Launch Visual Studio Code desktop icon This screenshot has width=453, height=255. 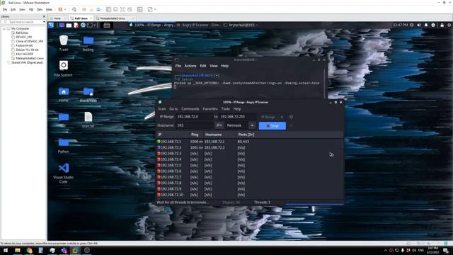pyautogui.click(x=64, y=173)
